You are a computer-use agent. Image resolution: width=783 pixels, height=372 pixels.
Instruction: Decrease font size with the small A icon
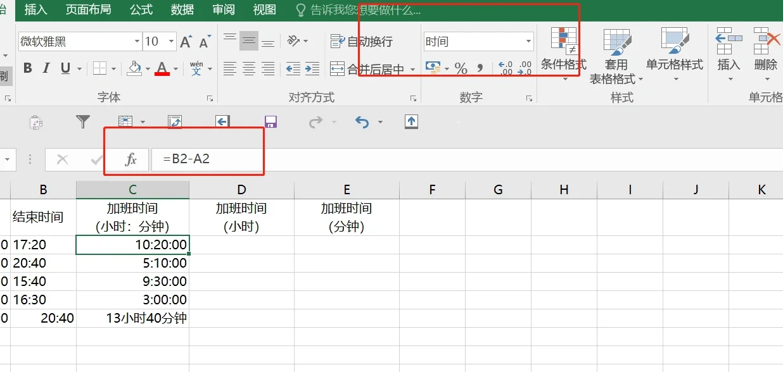[205, 42]
